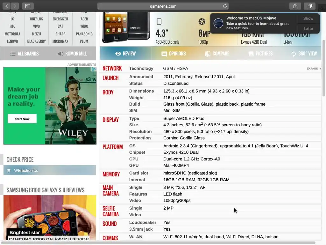Image resolution: width=326 pixels, height=245 pixels.
Task: Click the Compare phones icon
Action: click(x=208, y=54)
